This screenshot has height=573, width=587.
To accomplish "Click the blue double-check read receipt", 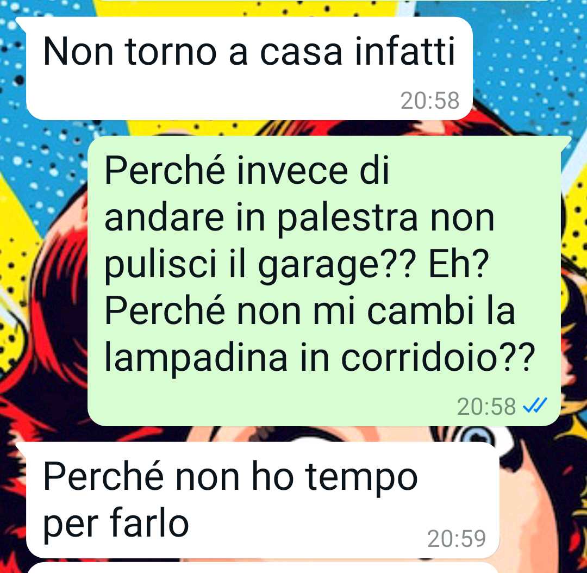I will (x=535, y=406).
